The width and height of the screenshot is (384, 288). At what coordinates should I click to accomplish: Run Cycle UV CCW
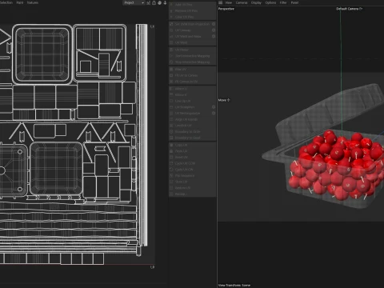[192, 163]
